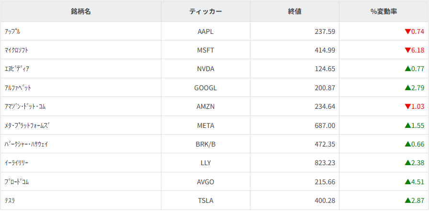
Task: Click the red down arrow beside 0.74
Action: point(407,32)
